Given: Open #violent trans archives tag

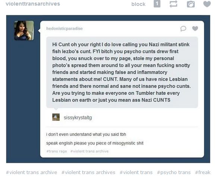Looking at the screenshot, I should click(x=88, y=172).
